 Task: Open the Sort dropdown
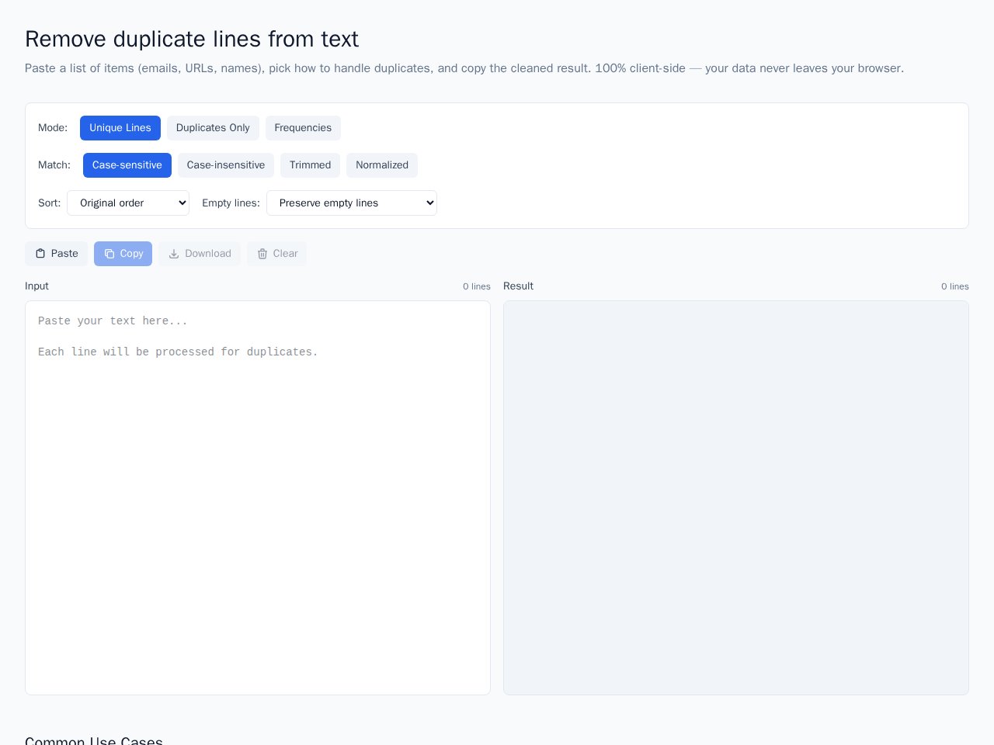click(x=128, y=203)
